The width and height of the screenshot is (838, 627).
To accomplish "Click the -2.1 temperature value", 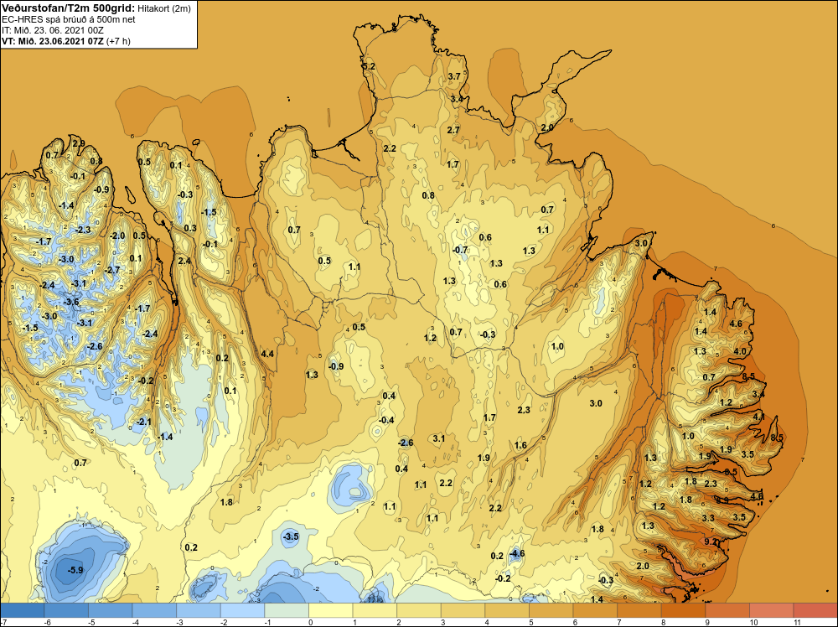I will coord(144,422).
